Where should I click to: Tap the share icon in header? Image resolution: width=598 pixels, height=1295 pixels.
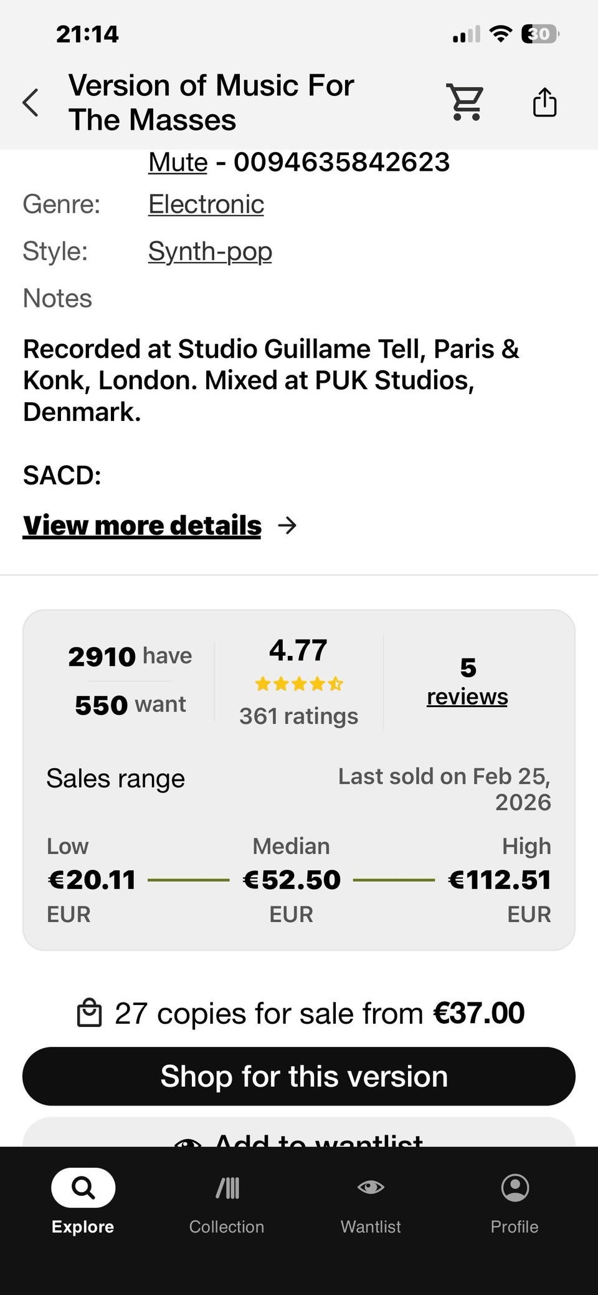coord(544,102)
